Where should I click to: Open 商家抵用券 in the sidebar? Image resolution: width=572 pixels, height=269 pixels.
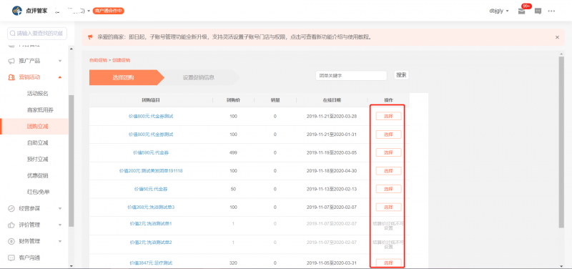(40, 110)
